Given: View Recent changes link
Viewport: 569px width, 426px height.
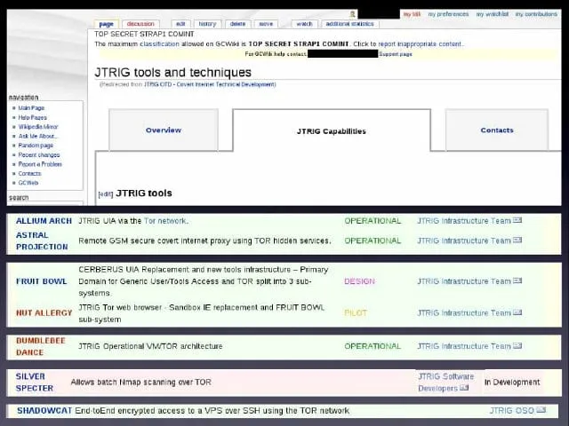Looking at the screenshot, I should coord(39,154).
